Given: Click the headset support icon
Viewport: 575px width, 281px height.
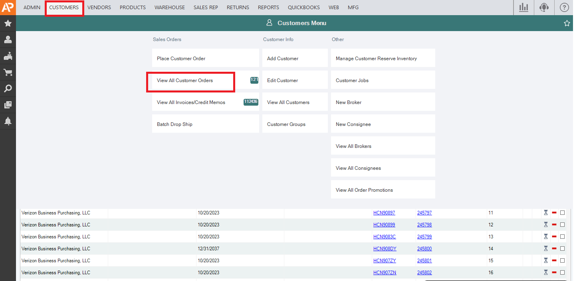Looking at the screenshot, I should [544, 8].
